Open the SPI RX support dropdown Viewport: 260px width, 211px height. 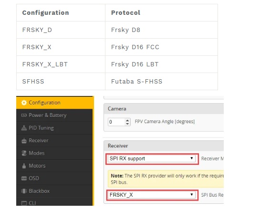tap(152, 158)
